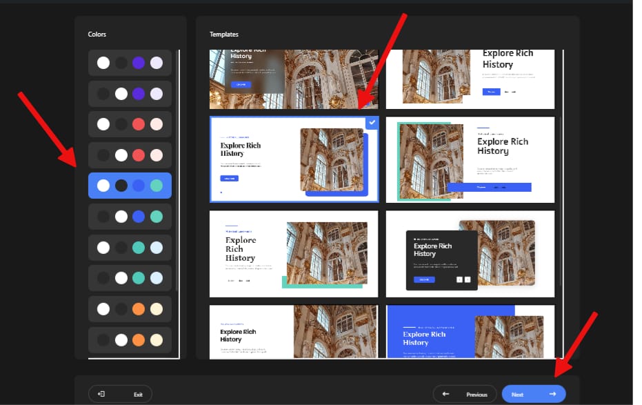Click the checkmark on selected template
Image resolution: width=642 pixels, height=405 pixels.
372,122
